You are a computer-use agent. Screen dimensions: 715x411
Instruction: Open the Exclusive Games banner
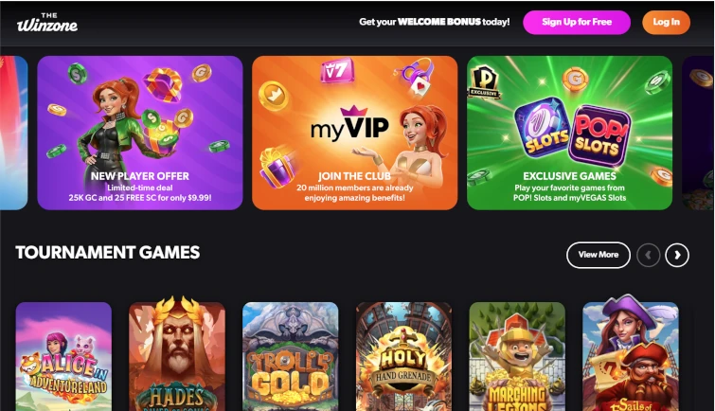(569, 133)
